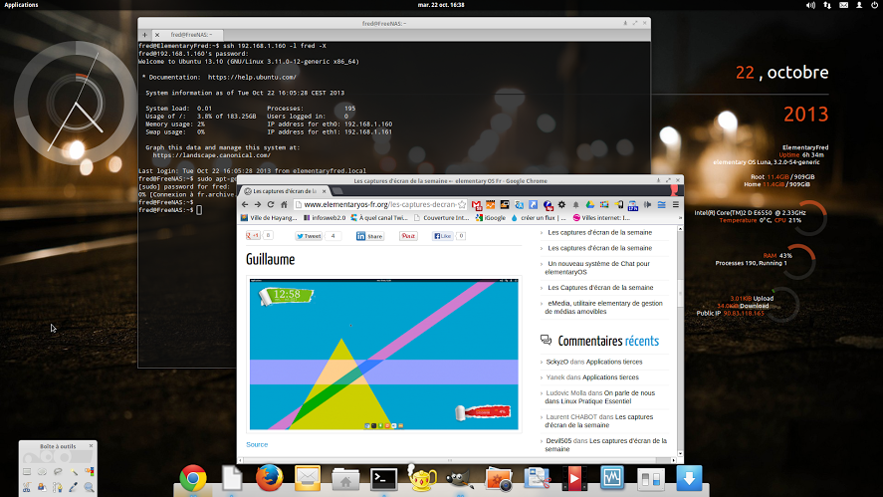Select the foreground select tool
The height and width of the screenshot is (497, 883).
(x=42, y=487)
